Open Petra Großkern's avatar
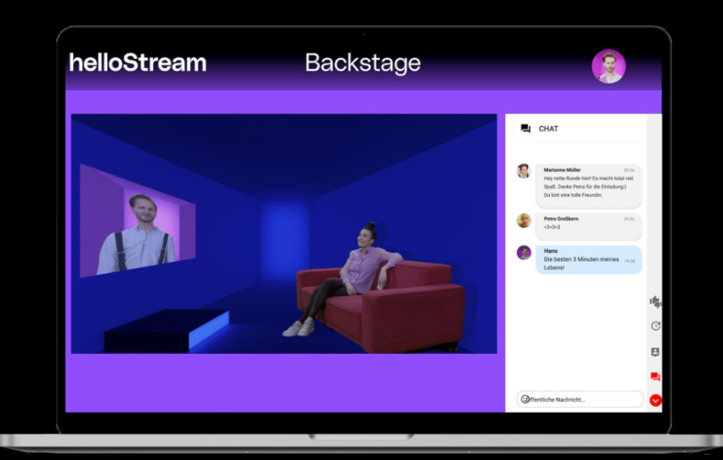This screenshot has height=460, width=723. pos(524,220)
